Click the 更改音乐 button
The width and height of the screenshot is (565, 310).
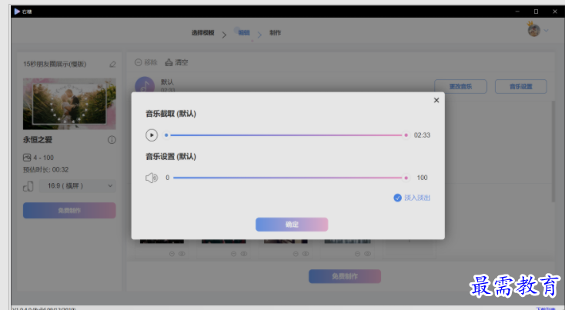[x=460, y=86]
